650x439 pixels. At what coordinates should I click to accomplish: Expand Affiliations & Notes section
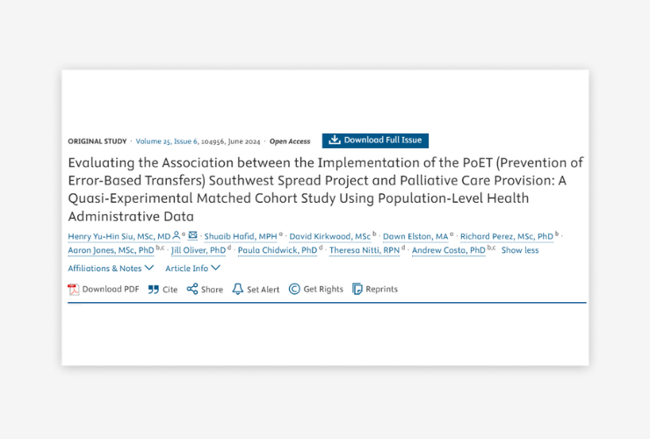(x=111, y=268)
